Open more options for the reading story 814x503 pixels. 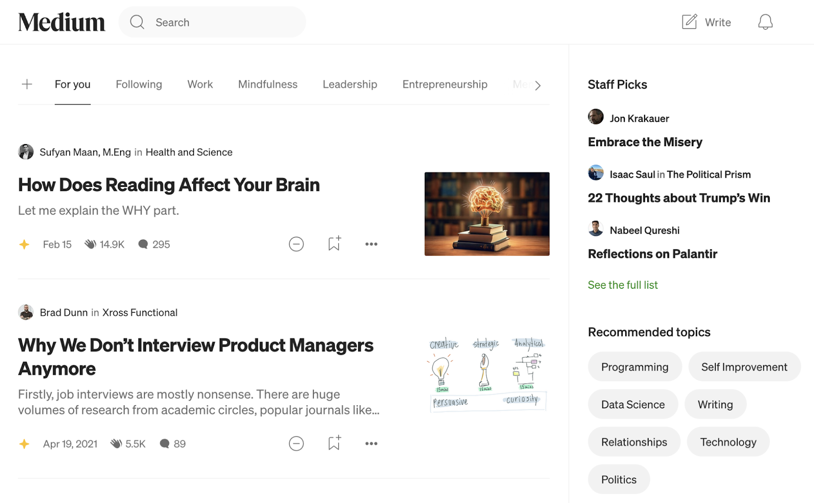tap(371, 244)
